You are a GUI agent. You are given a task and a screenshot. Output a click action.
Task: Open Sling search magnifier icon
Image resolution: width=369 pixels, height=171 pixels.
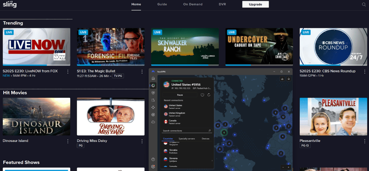pyautogui.click(x=364, y=4)
